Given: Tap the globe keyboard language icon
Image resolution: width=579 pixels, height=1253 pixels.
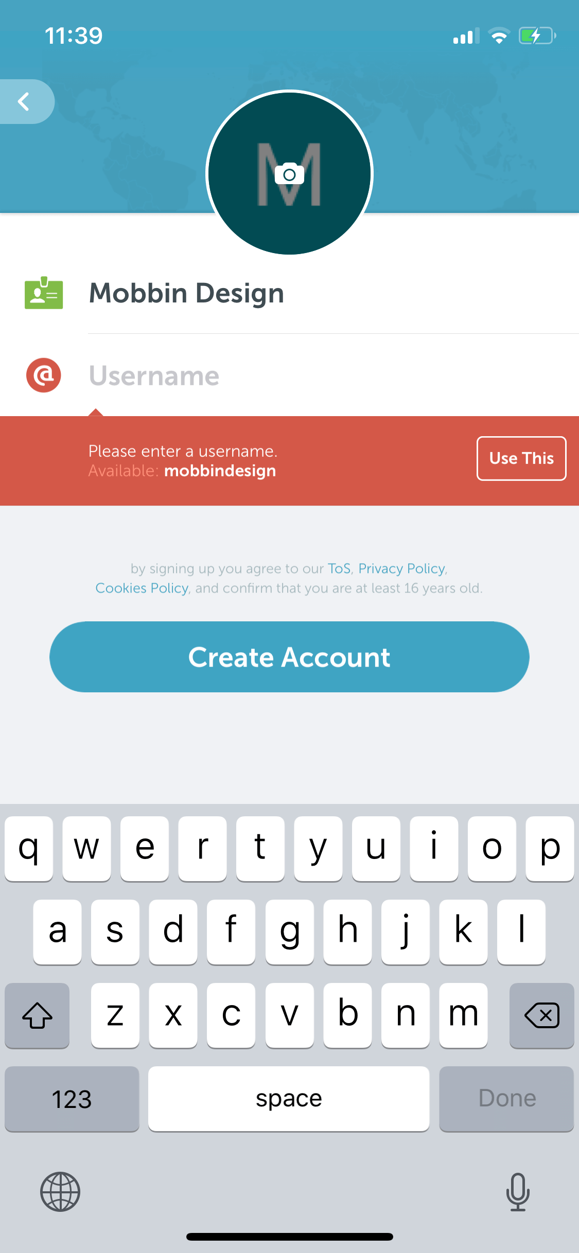Looking at the screenshot, I should click(60, 1191).
